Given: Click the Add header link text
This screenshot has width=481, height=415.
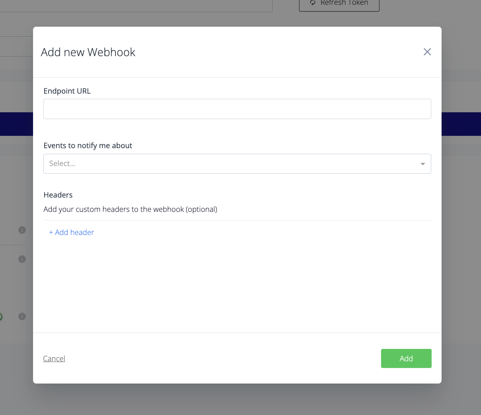Looking at the screenshot, I should [x=74, y=232].
